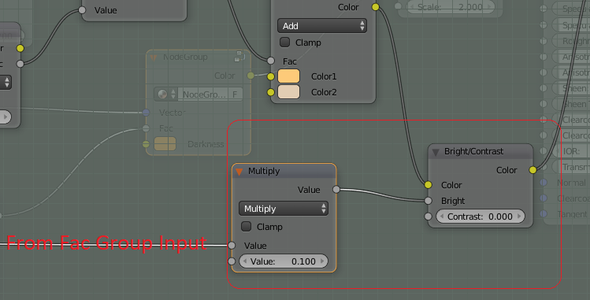Select the Multiply node header

pyautogui.click(x=284, y=171)
